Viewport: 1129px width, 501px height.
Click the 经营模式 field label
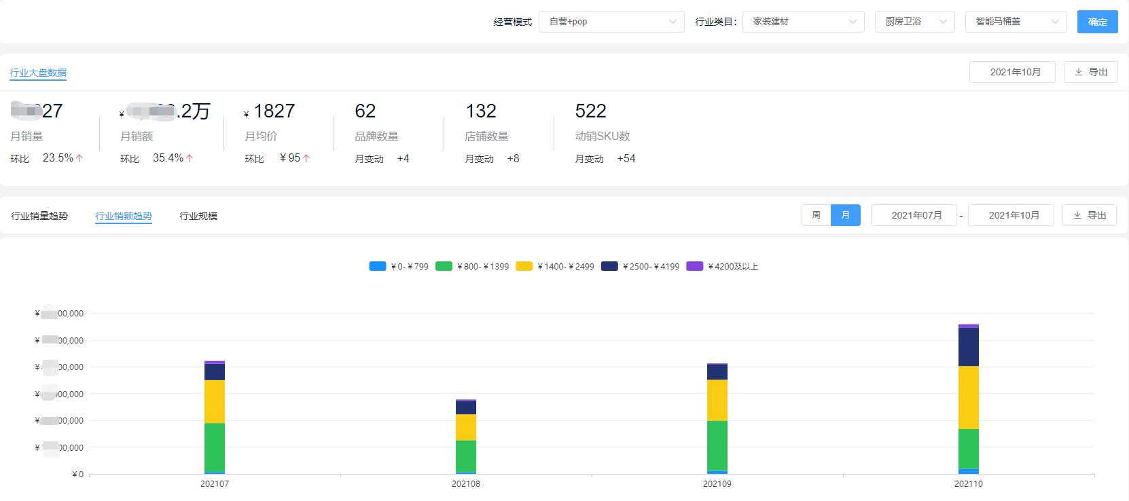pyautogui.click(x=513, y=22)
